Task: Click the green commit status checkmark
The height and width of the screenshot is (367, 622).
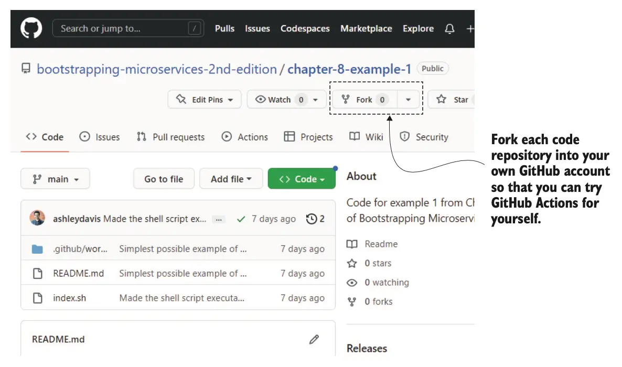Action: point(241,219)
